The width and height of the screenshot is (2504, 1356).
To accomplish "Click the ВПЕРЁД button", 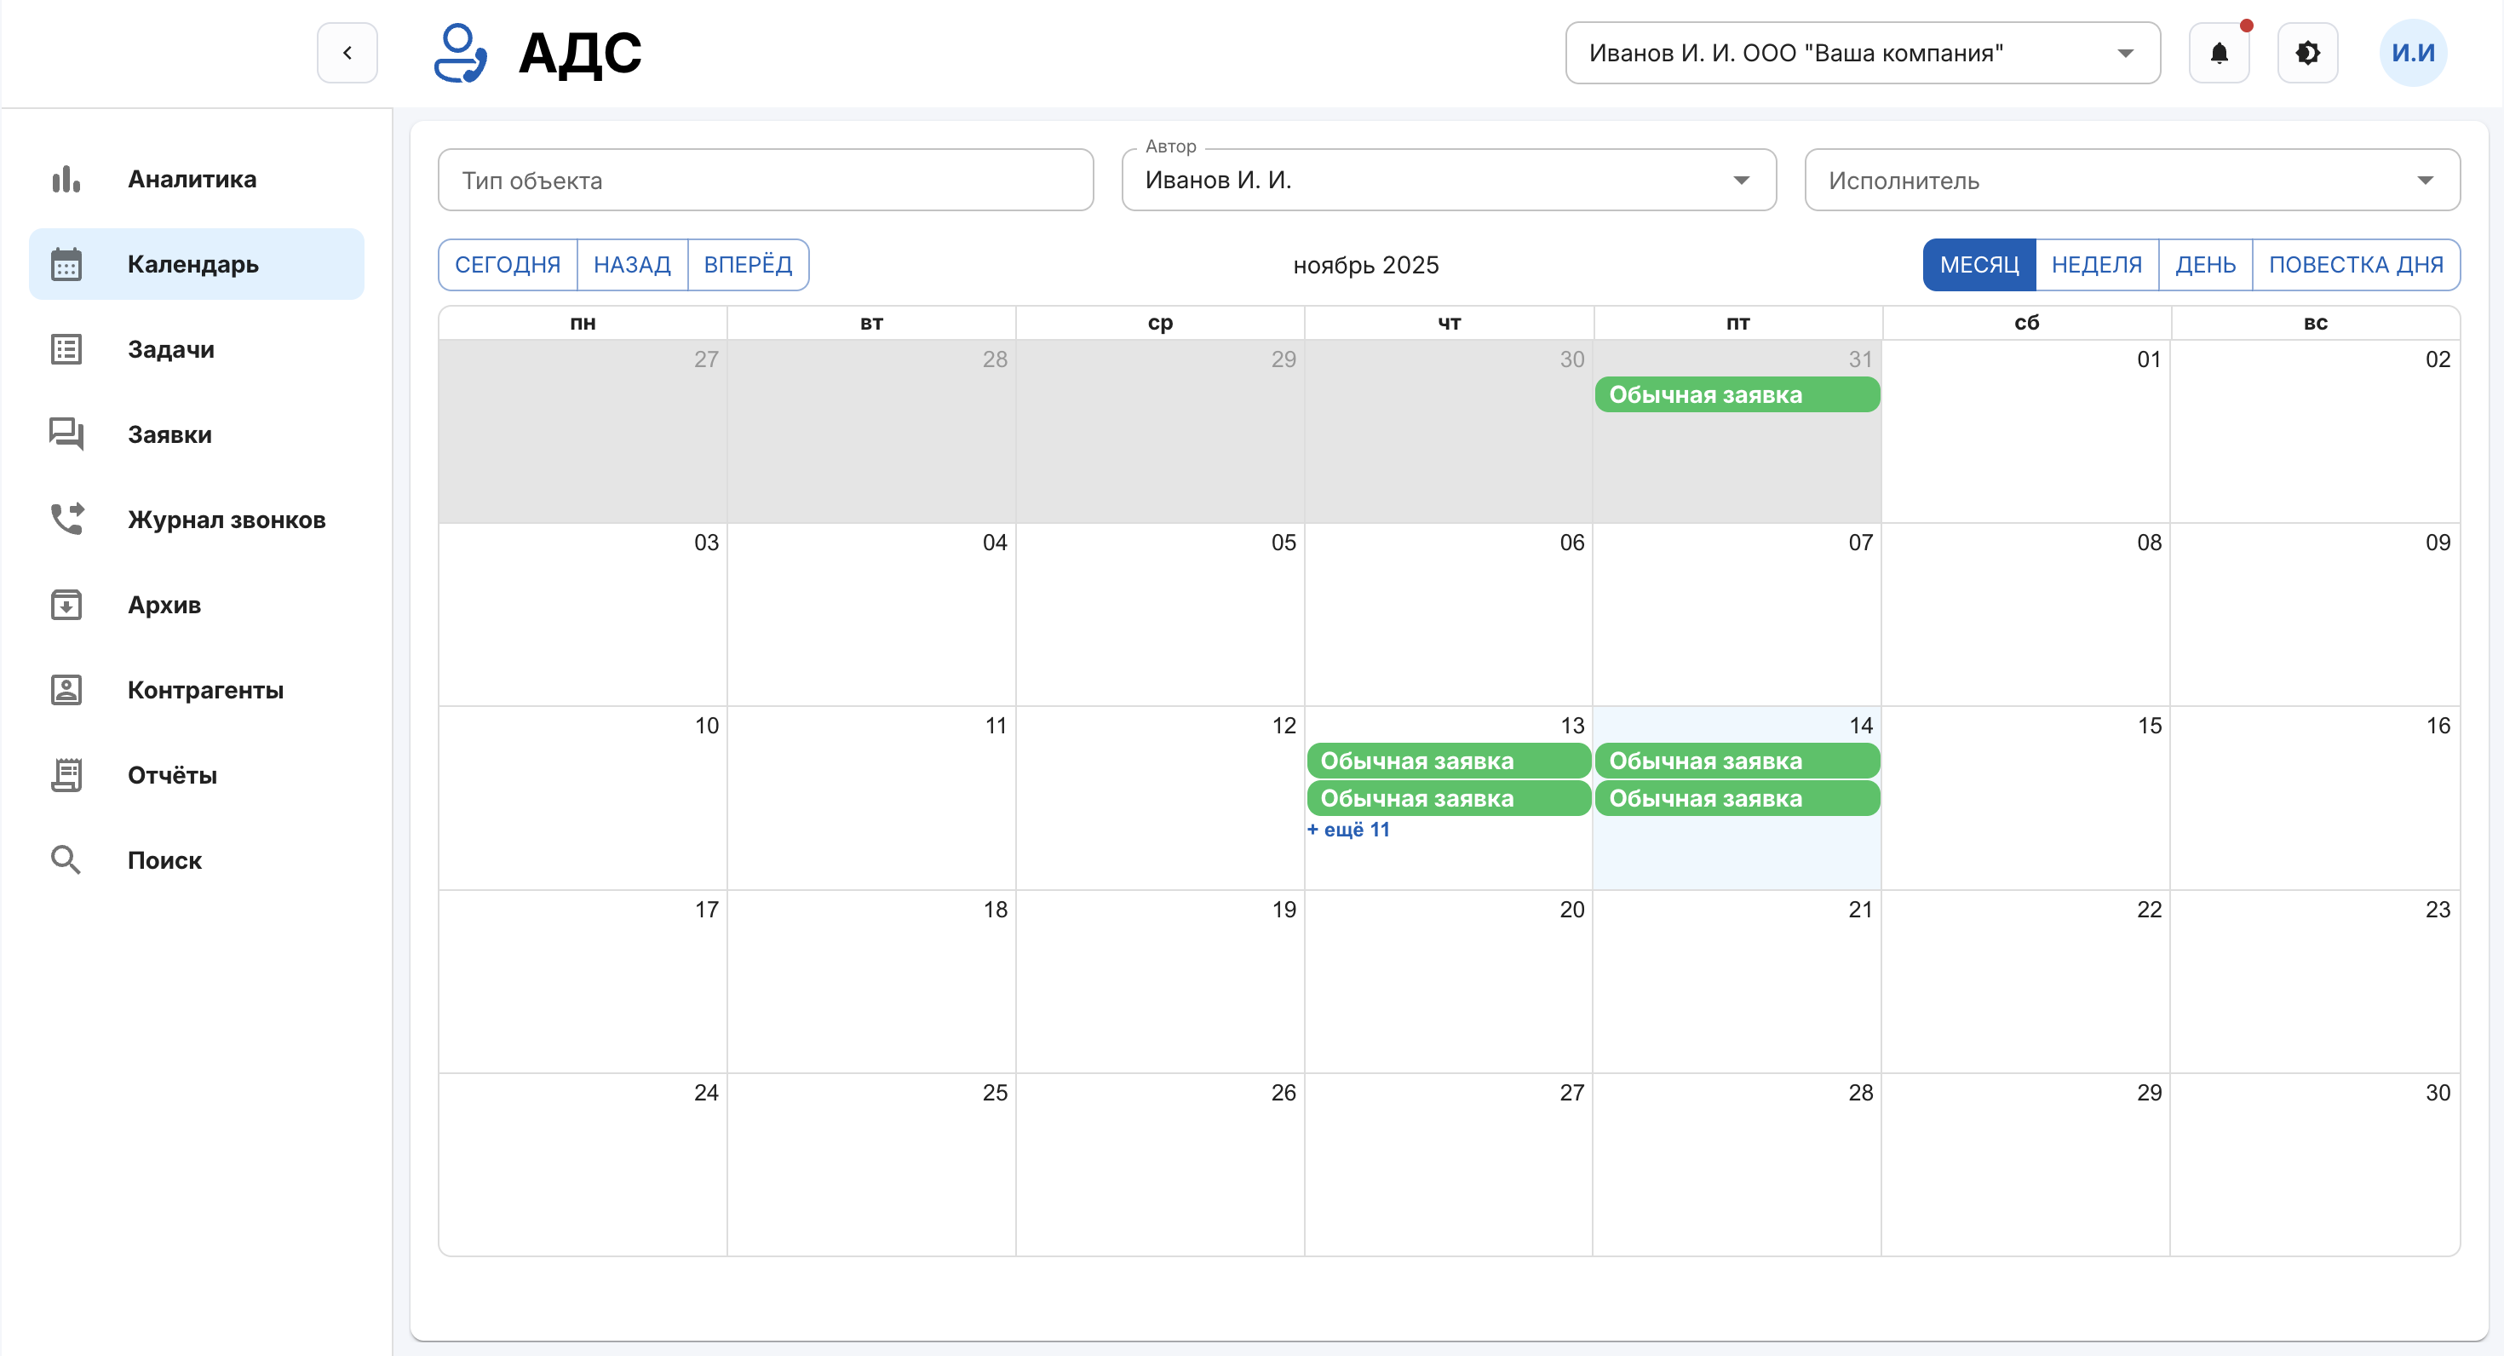I will tap(749, 264).
